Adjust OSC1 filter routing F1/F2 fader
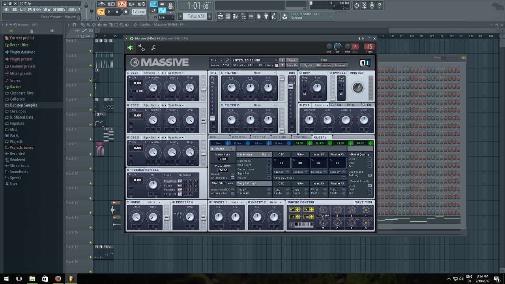The width and height of the screenshot is (505, 284). coord(203,88)
